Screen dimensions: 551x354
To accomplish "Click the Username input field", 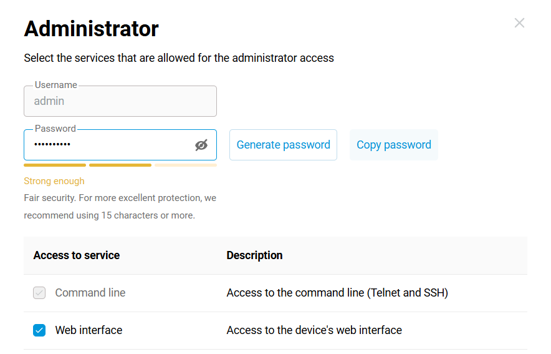I will pyautogui.click(x=120, y=101).
